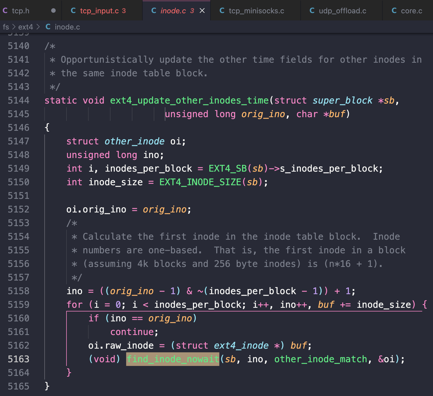
Task: Click the other_inode struct type
Action: 134,141
